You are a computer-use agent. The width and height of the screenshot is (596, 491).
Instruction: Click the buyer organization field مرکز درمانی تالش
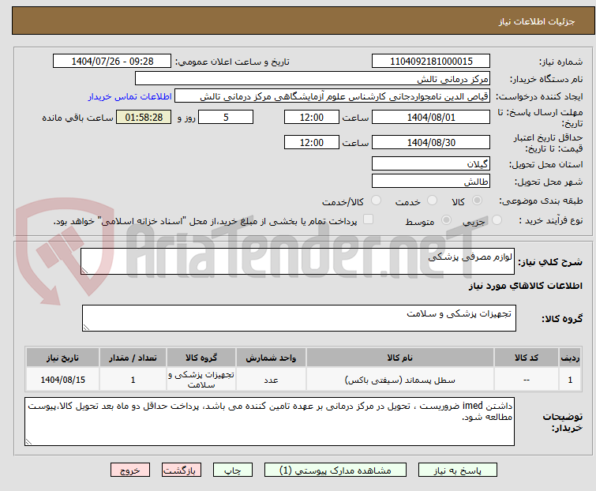pyautogui.click(x=313, y=79)
